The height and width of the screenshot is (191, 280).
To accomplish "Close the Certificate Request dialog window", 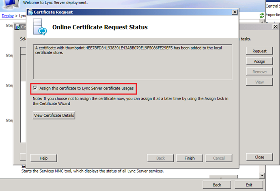I will point(235,12).
